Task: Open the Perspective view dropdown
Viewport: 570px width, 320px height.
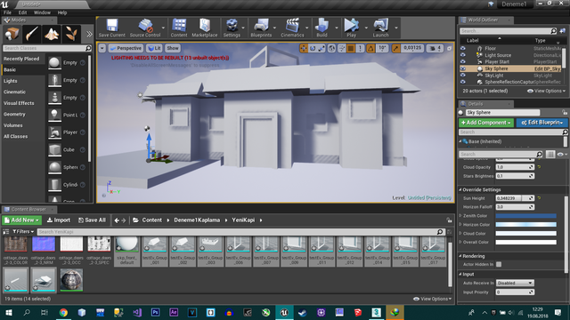Action: [126, 48]
